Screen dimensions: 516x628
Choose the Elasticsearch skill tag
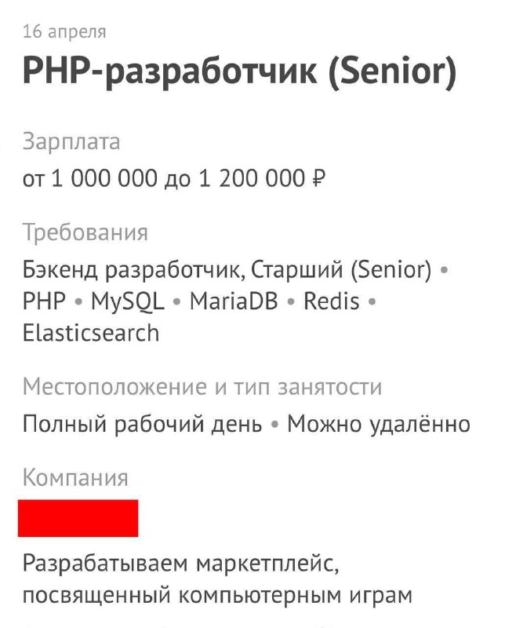point(91,333)
